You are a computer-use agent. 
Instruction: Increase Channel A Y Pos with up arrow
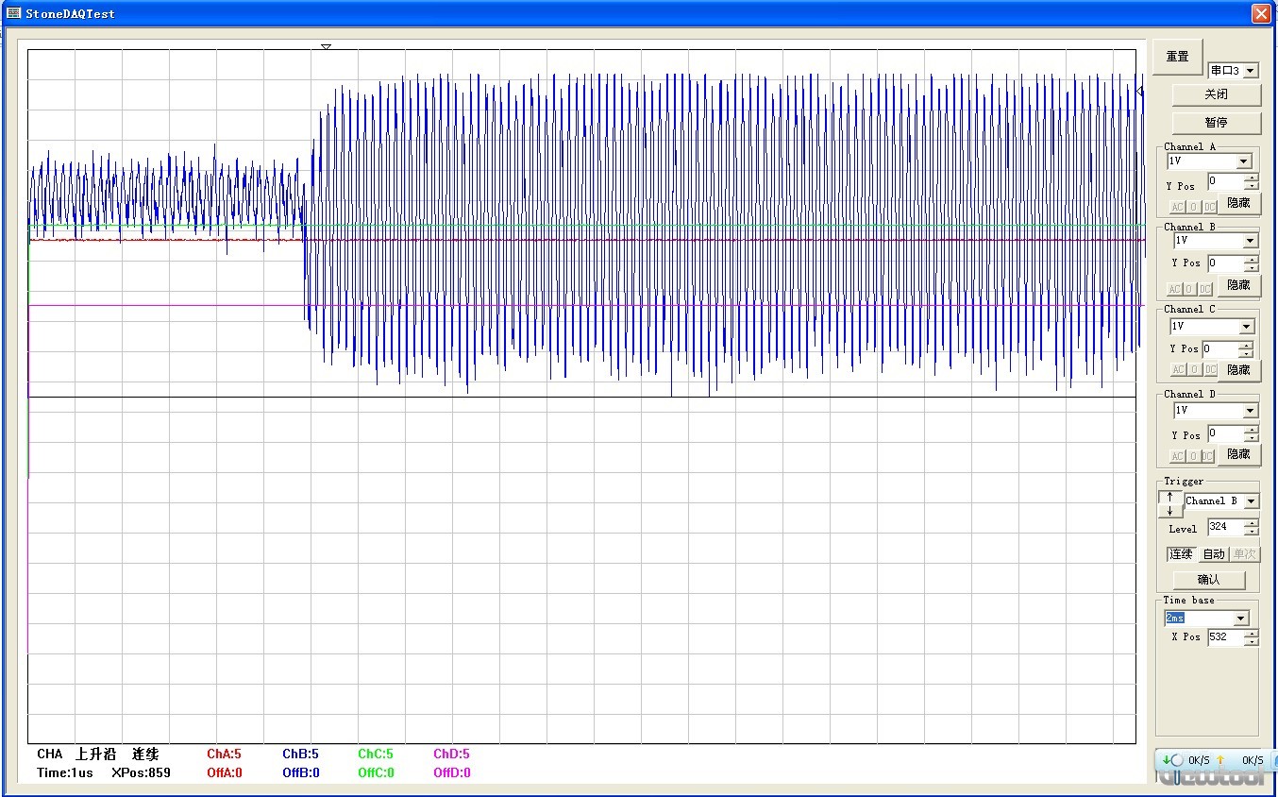point(1252,178)
